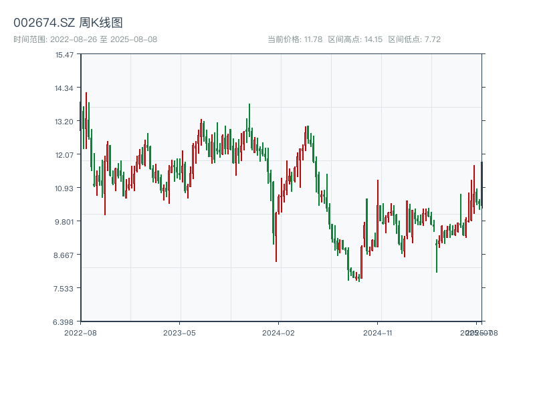
Task: Click the 10.93 y-axis price label
Action: point(64,188)
